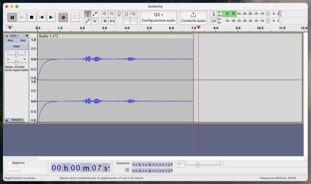
Task: Open the time display format dropdown
Action: pos(109,168)
